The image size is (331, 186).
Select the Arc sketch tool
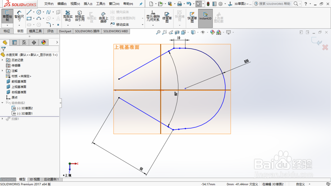(x=39, y=19)
